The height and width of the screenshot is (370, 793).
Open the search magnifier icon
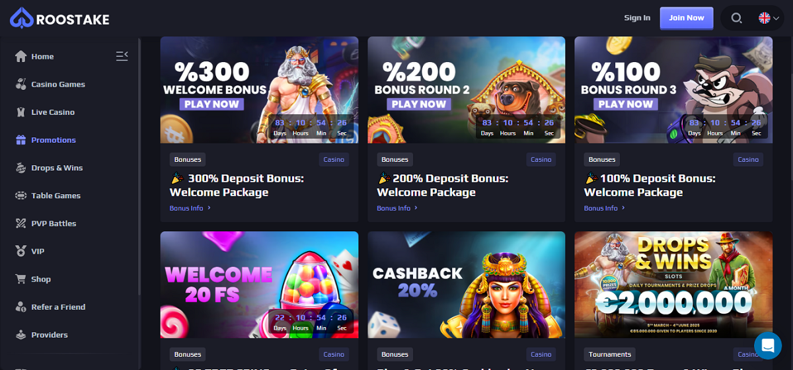click(737, 18)
